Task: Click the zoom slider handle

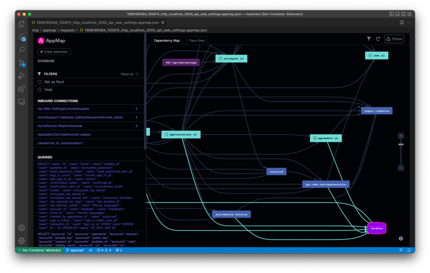Action: pyautogui.click(x=401, y=144)
